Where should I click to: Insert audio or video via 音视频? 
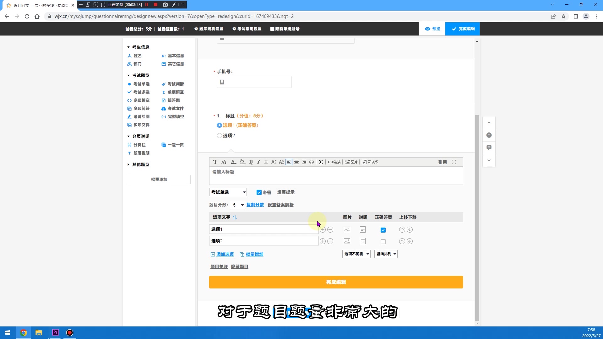[x=370, y=162]
